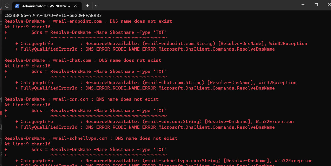
Task: Click the wmail-chat.com DNS error line
Action: [83, 60]
